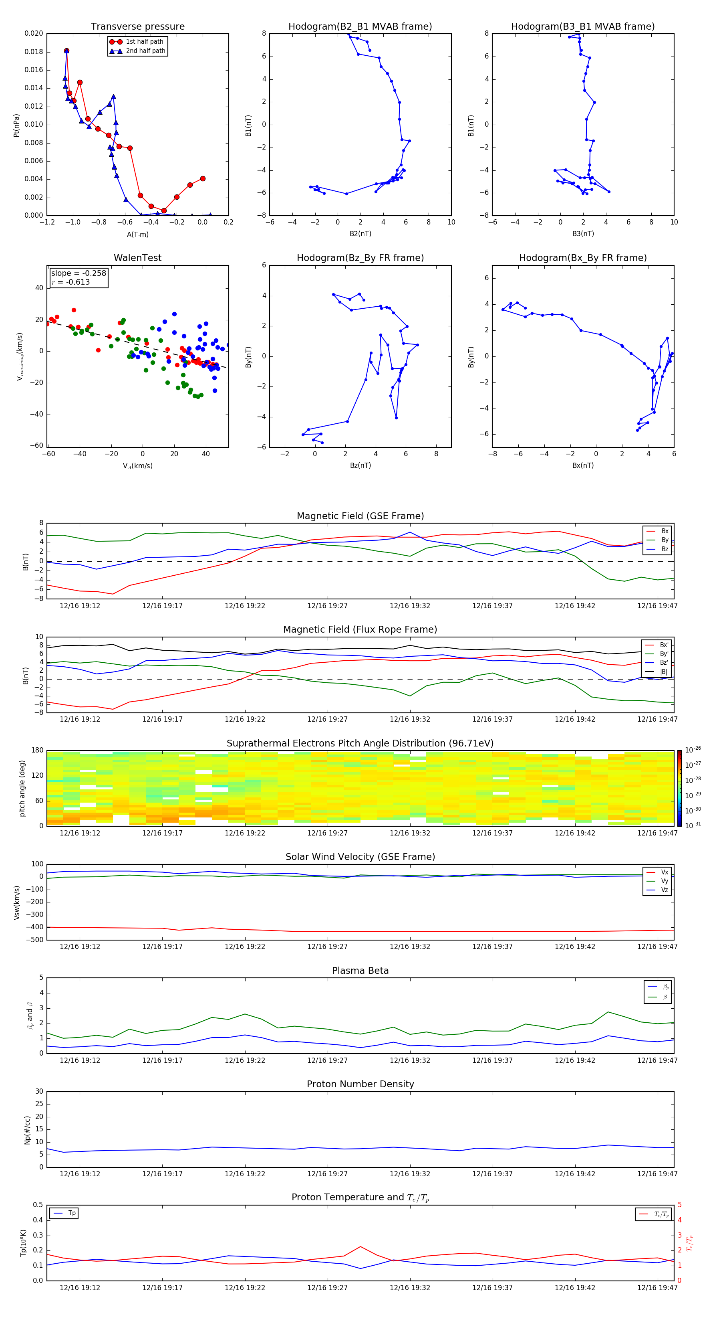Click the 'V_remaining(km/s)' y-axis label
Image resolution: width=721 pixels, height=1323 pixels.
[x=20, y=356]
